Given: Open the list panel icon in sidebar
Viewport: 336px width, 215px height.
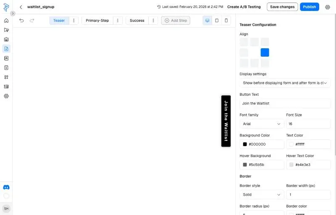Looking at the screenshot, I should tap(6, 87).
